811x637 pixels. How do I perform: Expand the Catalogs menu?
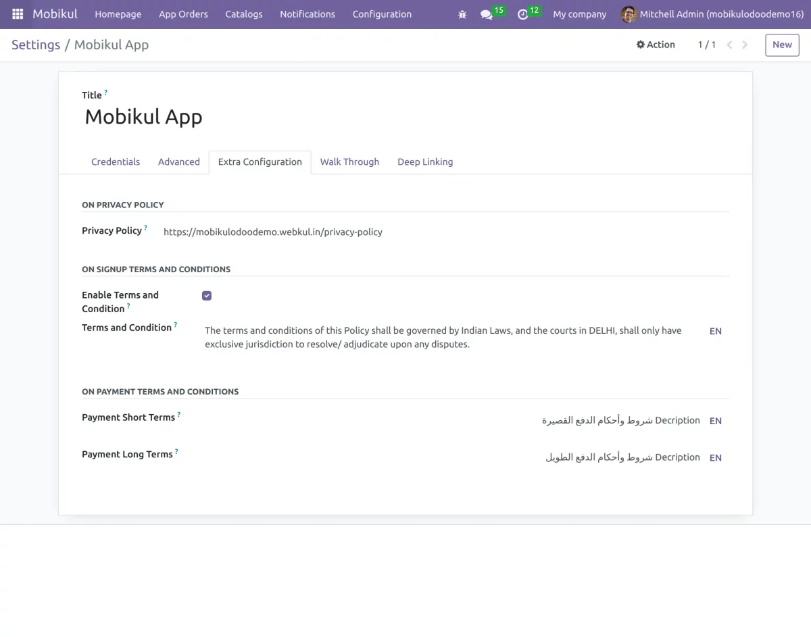(244, 14)
